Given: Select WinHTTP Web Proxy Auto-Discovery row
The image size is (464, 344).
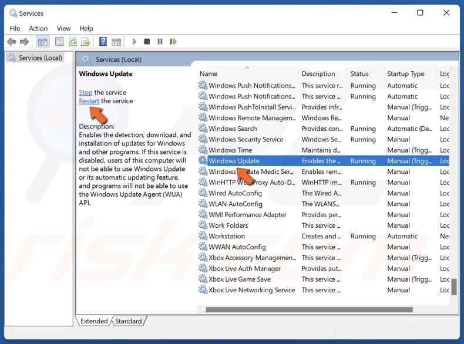Looking at the screenshot, I should point(324,182).
